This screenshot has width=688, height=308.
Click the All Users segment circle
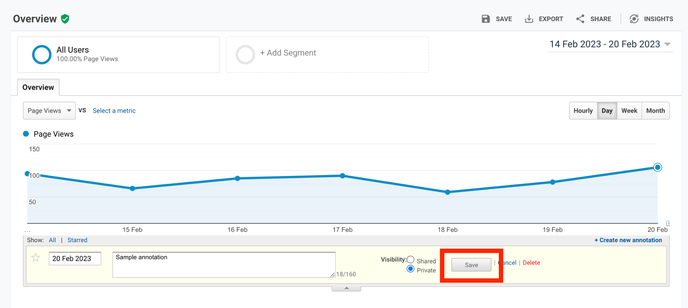click(x=42, y=54)
